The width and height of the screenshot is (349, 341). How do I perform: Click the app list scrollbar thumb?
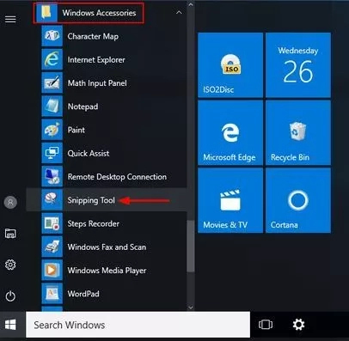point(191,246)
